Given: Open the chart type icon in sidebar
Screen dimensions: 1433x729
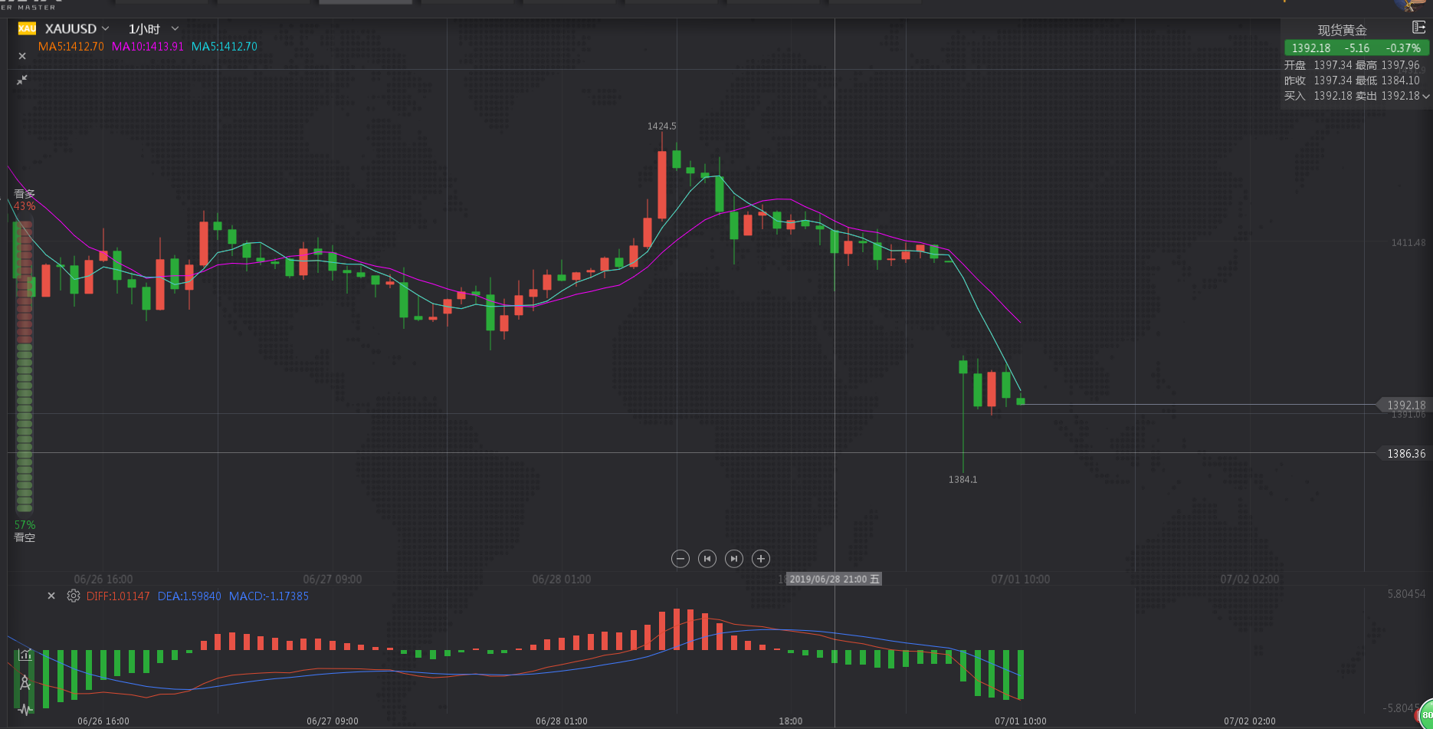Looking at the screenshot, I should coord(25,655).
